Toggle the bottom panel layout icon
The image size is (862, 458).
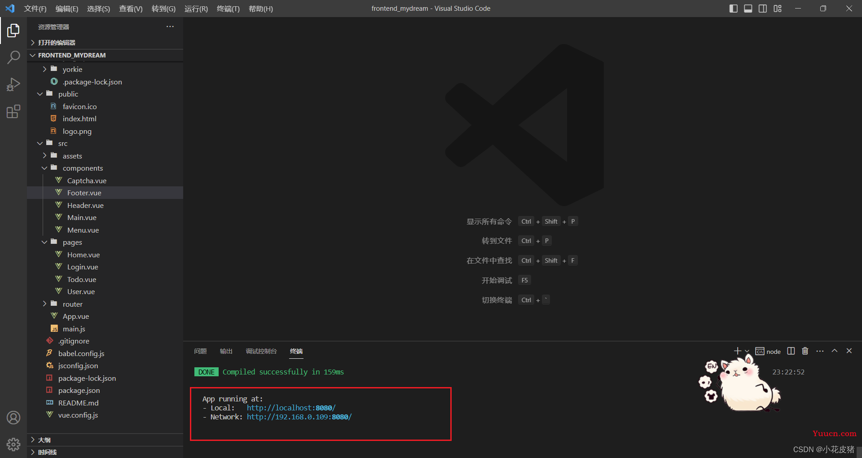(x=748, y=9)
